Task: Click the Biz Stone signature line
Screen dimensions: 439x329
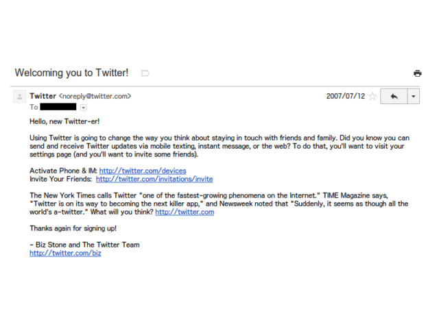Action: (84, 245)
